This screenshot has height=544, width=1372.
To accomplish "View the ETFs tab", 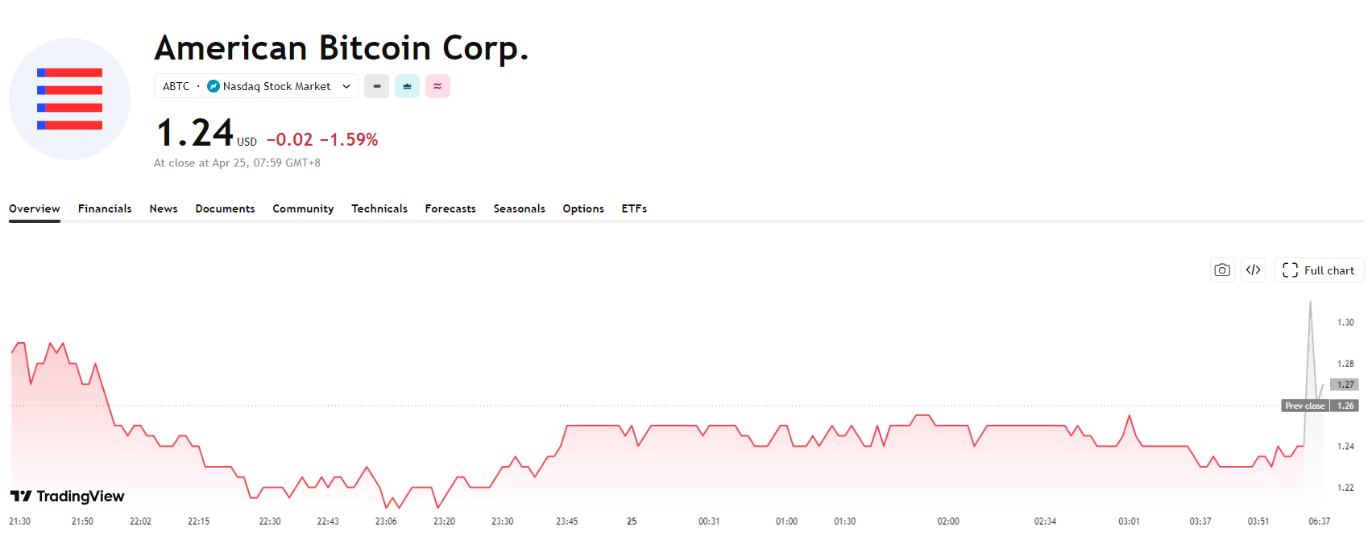I will pos(634,208).
